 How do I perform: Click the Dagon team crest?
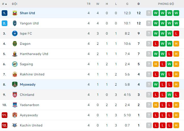tap(15, 44)
